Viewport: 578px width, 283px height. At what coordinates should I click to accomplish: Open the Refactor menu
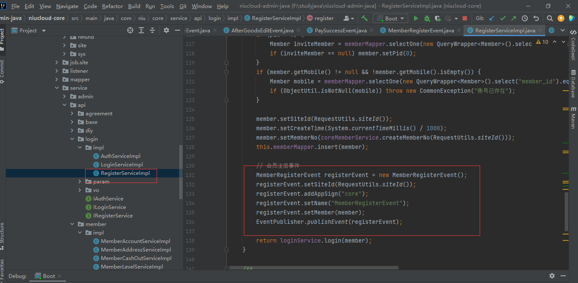(x=112, y=6)
